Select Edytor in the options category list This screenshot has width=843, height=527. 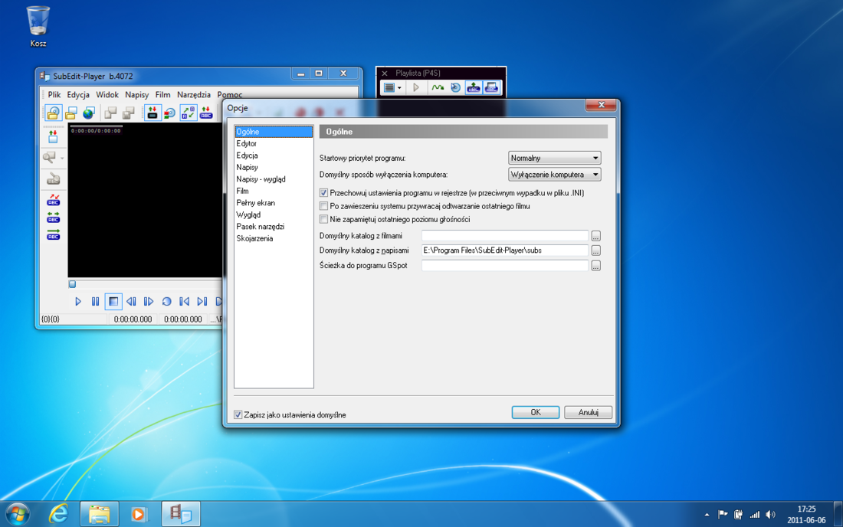coord(246,143)
